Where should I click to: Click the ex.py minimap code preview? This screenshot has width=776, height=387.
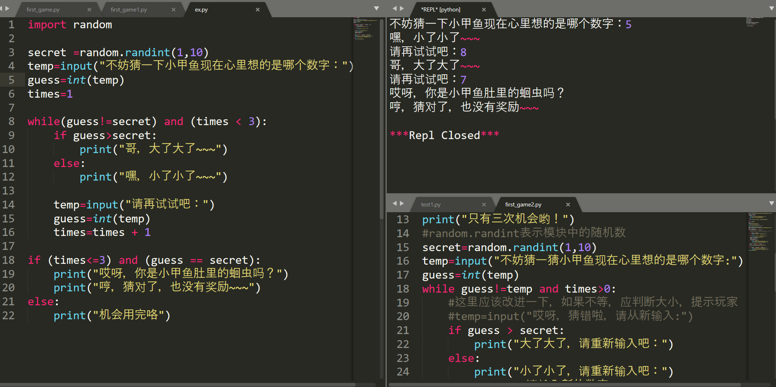pos(365,29)
